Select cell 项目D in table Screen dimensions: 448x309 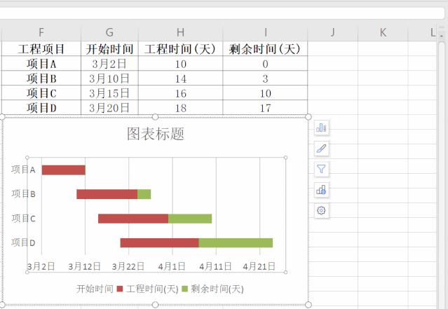click(x=41, y=108)
